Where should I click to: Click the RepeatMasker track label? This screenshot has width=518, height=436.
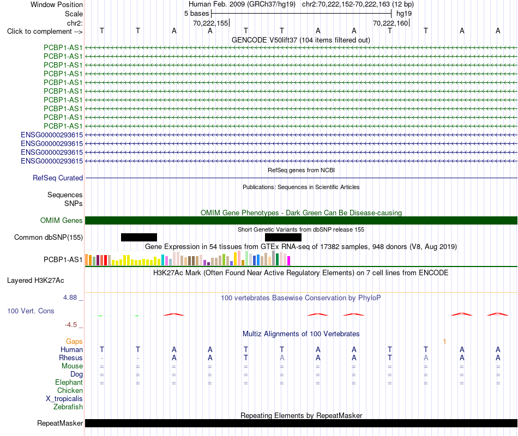[x=60, y=423]
